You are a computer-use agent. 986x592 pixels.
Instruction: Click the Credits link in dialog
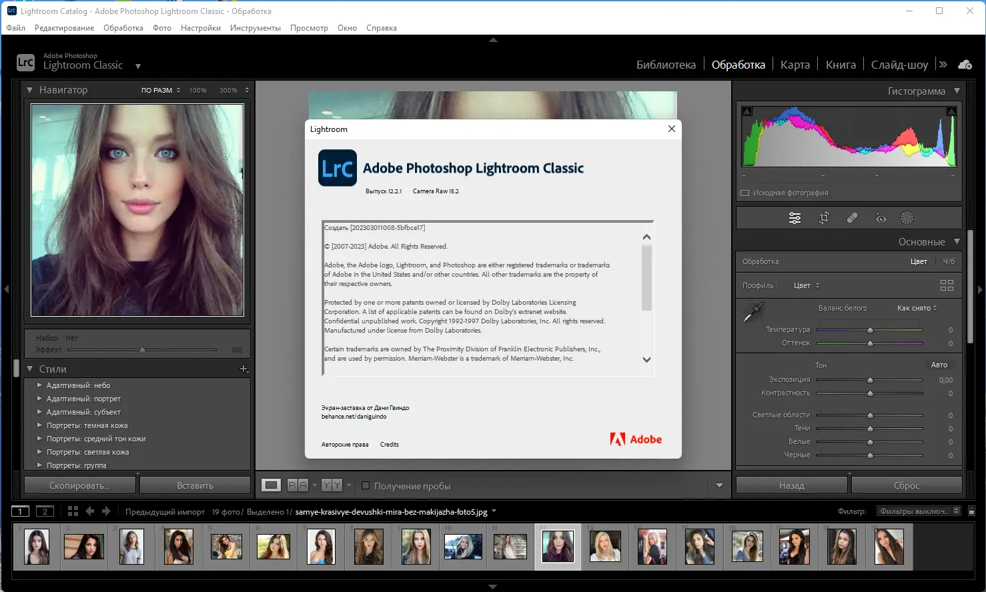pos(389,445)
